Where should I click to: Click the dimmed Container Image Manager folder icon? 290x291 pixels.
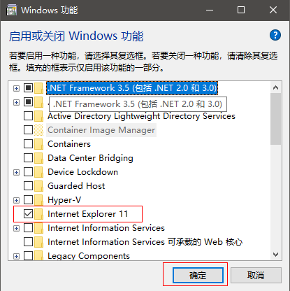tap(38, 130)
